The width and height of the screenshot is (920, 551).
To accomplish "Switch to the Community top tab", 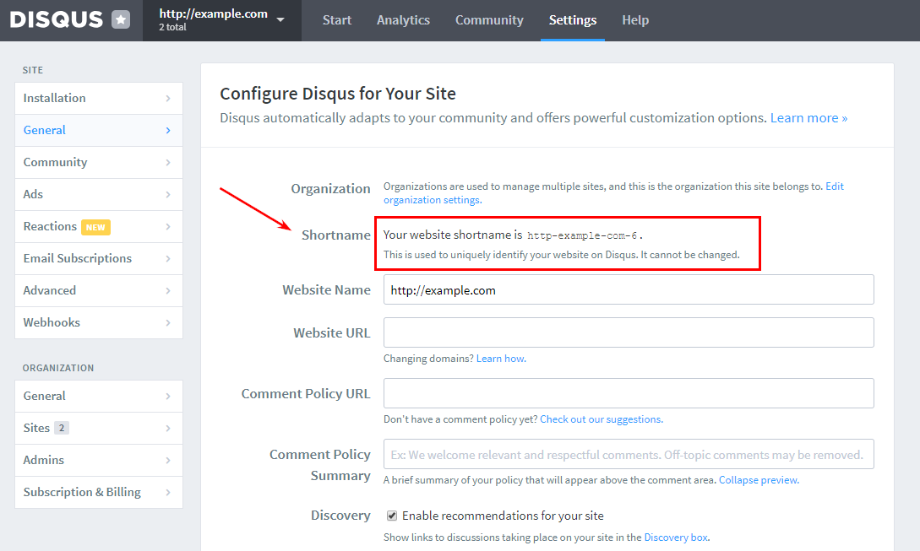I will click(x=489, y=20).
